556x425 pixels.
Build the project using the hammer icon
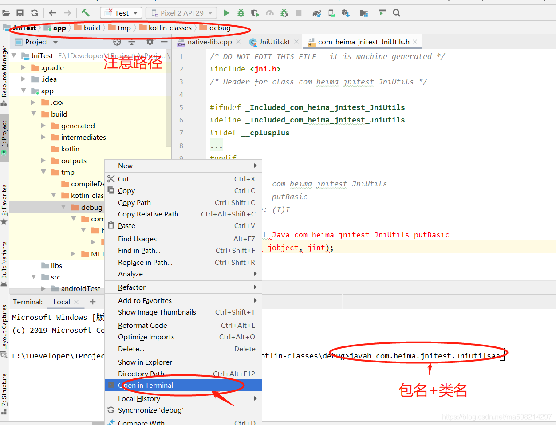point(86,12)
